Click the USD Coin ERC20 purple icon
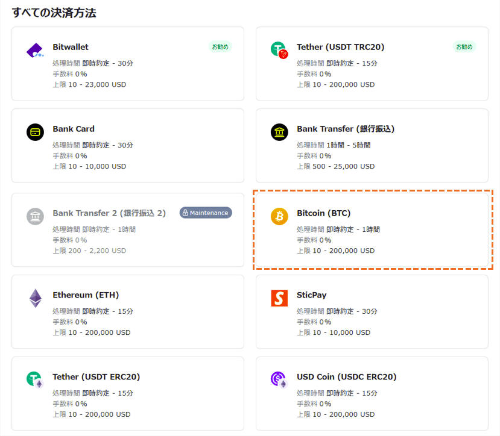 click(279, 380)
